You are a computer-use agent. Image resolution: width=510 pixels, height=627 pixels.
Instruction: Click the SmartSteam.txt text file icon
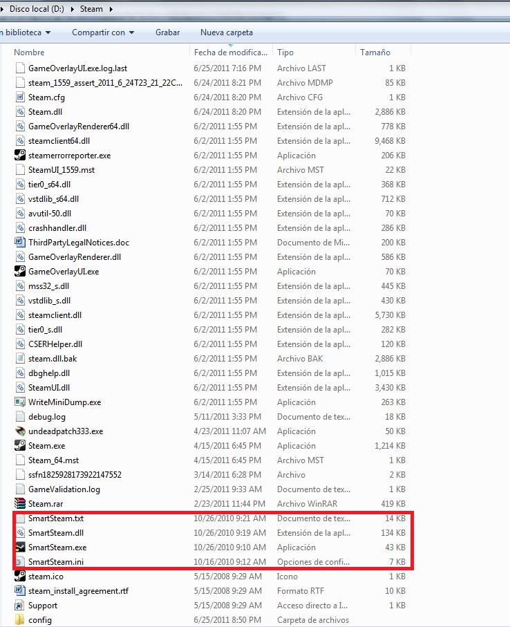[20, 518]
